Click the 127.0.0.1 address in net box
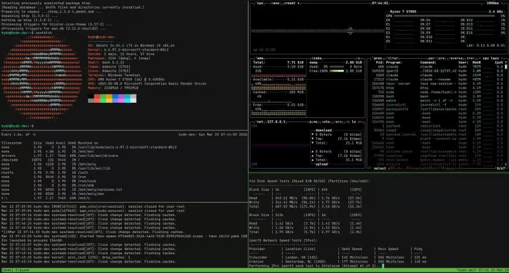Viewport: 509px width, 273px height. pos(276,122)
